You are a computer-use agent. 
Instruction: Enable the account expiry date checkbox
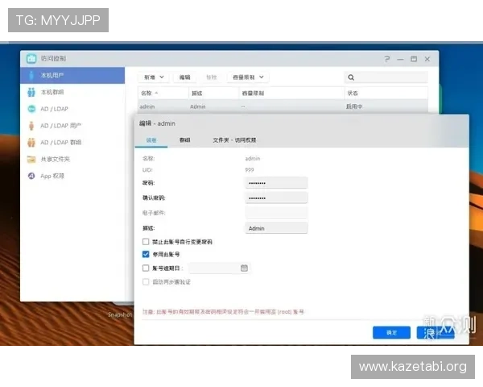[x=146, y=268]
